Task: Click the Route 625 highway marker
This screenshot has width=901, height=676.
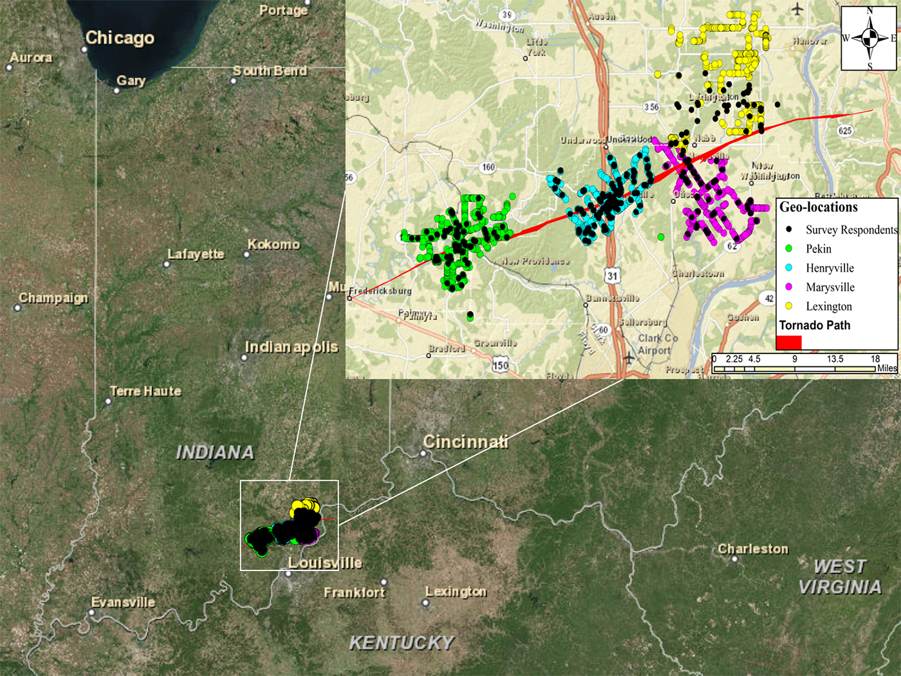Action: pos(844,131)
